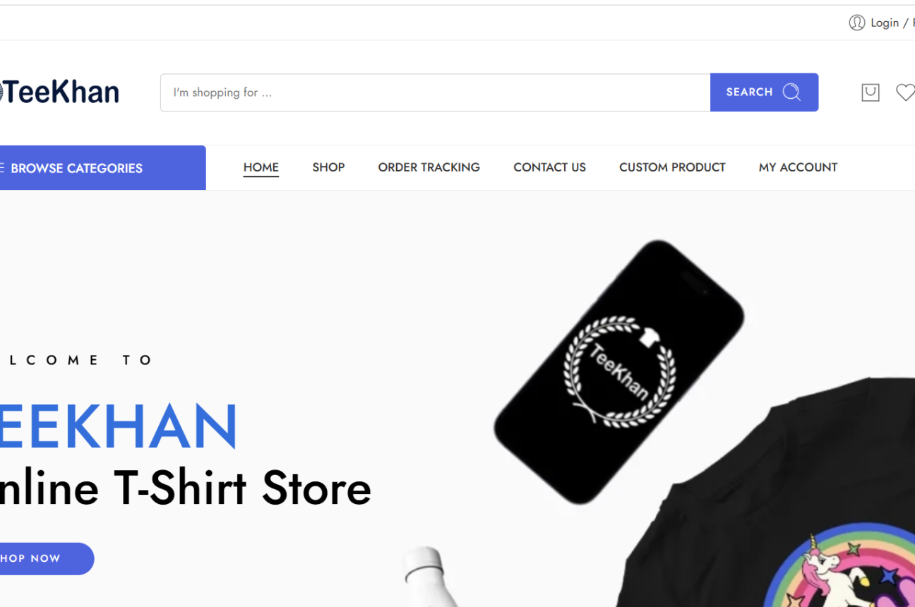Open the Order Tracking page
Viewport: 915px width, 607px height.
pyautogui.click(x=429, y=167)
